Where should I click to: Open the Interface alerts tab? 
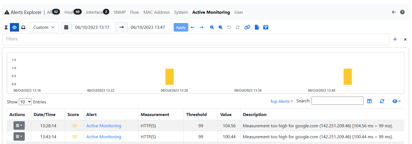point(94,12)
